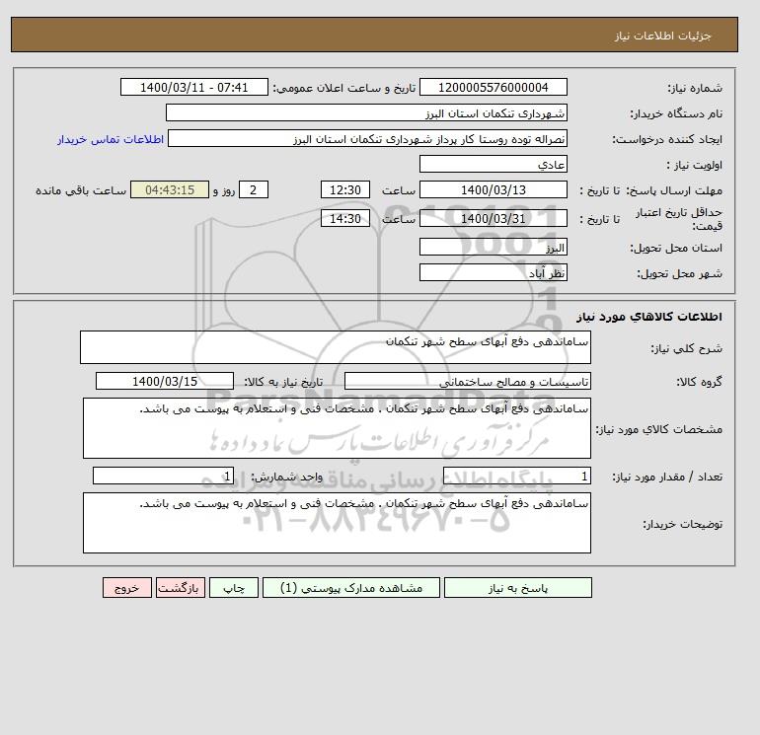Click the 'خروج' exit button
760x735 pixels.
(x=127, y=587)
